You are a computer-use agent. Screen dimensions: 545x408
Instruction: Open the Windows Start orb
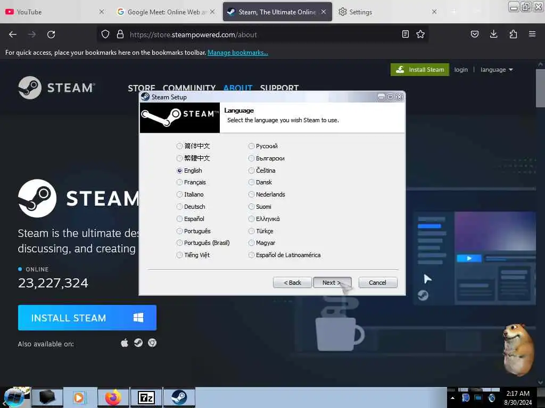[14, 397]
